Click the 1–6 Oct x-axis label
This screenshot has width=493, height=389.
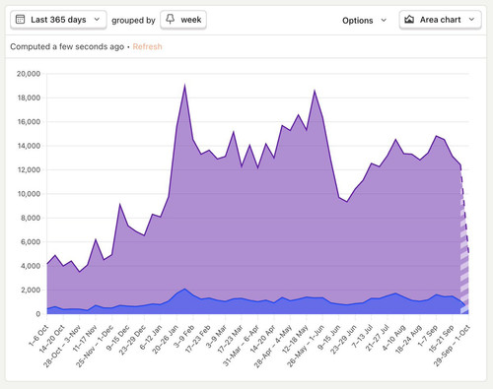click(38, 336)
